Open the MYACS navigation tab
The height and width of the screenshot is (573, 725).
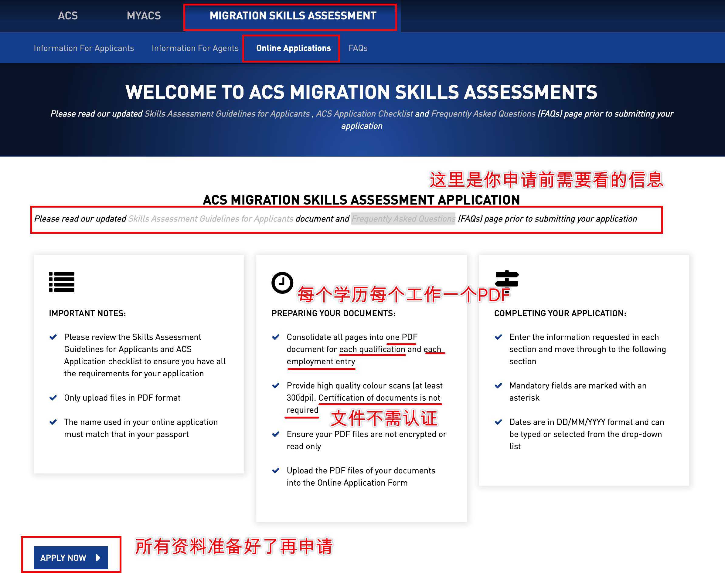click(144, 16)
